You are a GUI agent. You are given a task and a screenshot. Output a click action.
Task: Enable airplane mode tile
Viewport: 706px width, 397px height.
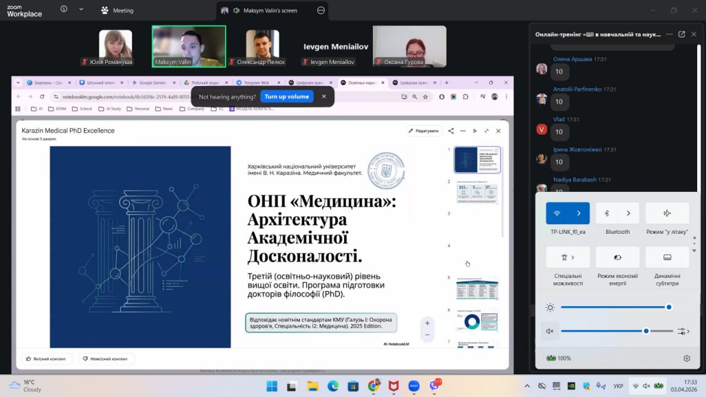tap(667, 213)
